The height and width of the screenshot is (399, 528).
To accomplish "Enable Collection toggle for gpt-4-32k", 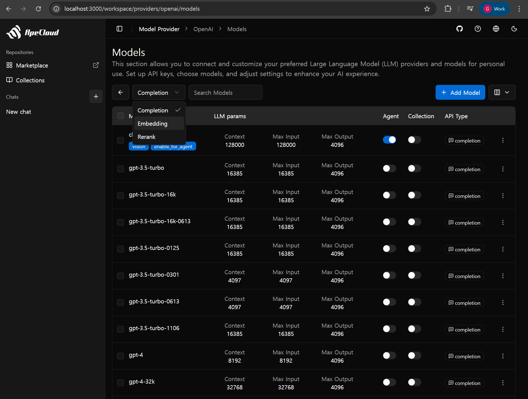I will 414,382.
